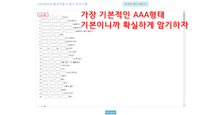Focus first input box of row 7
Image resolution: width=220 pixels, height=115 pixels.
[44, 38]
